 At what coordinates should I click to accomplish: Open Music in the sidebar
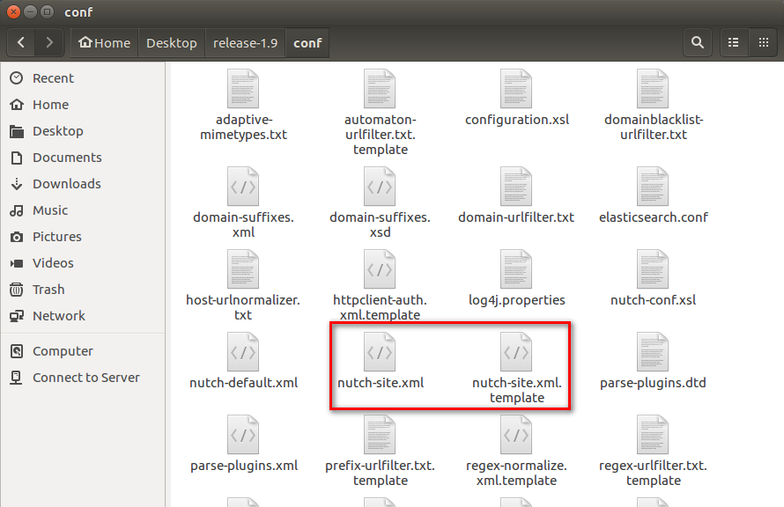click(50, 210)
